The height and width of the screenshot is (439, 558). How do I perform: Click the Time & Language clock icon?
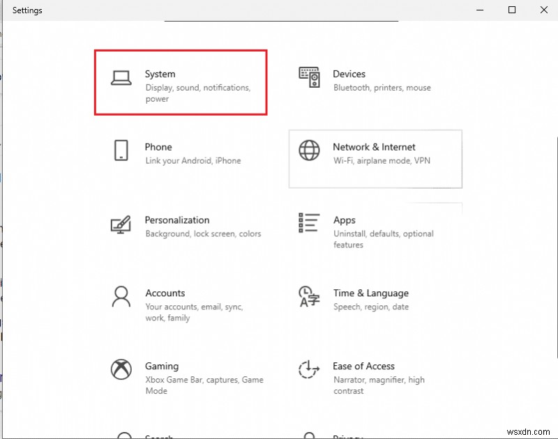[308, 297]
